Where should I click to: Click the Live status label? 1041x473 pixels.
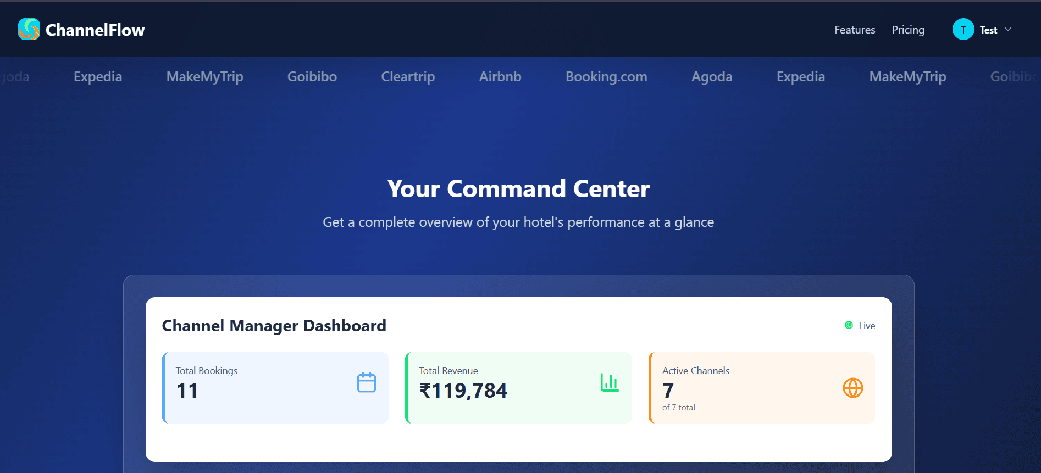(x=867, y=326)
